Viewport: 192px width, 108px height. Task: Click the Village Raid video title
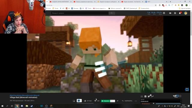[23, 97]
